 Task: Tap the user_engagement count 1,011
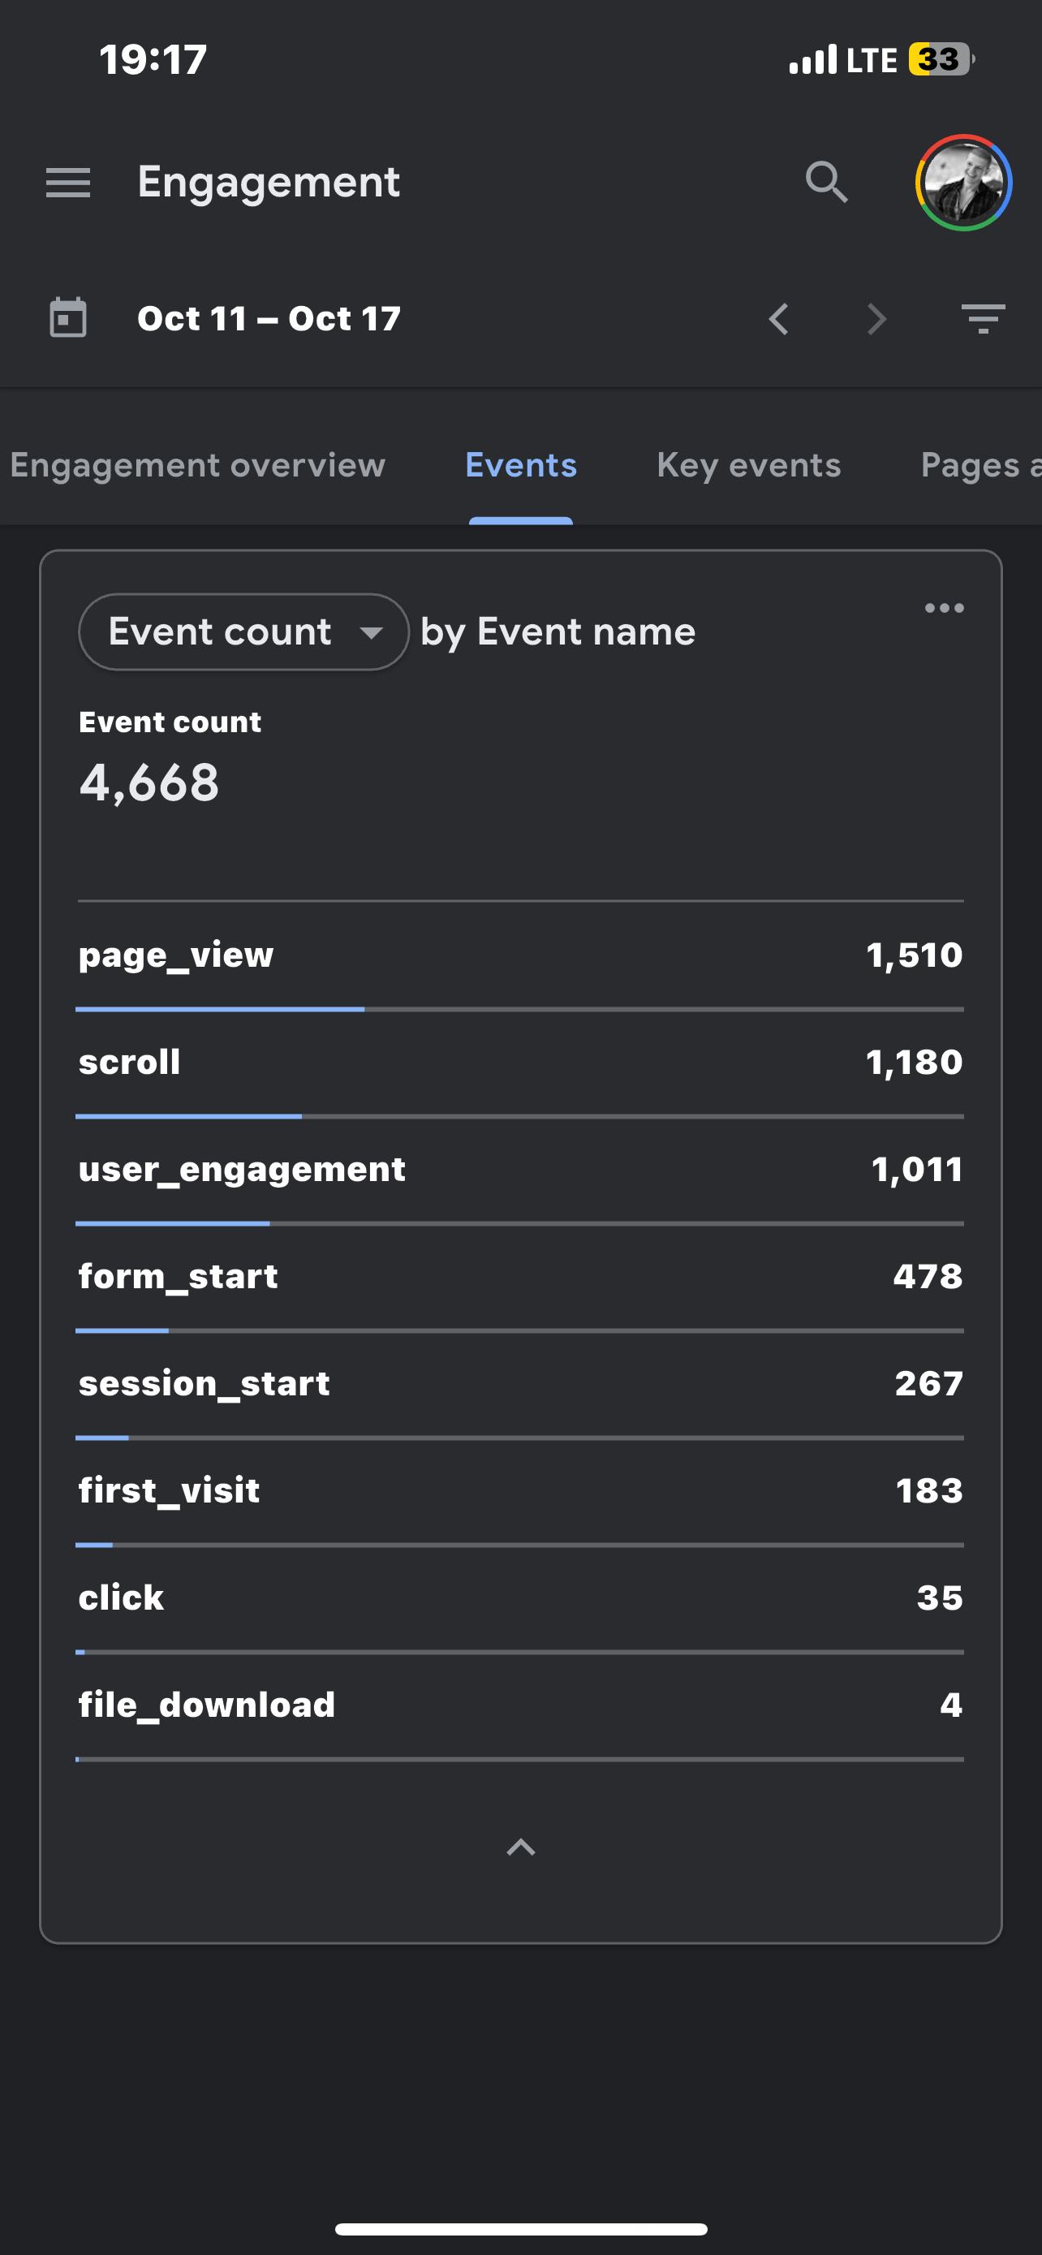click(x=917, y=1170)
